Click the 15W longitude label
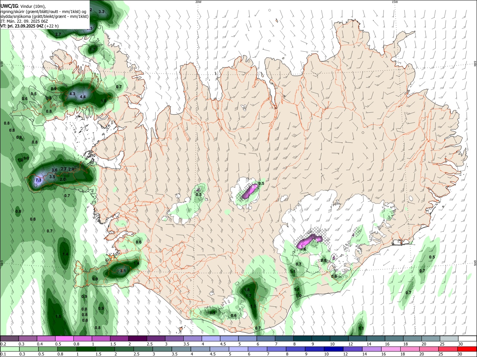 click(x=395, y=2)
